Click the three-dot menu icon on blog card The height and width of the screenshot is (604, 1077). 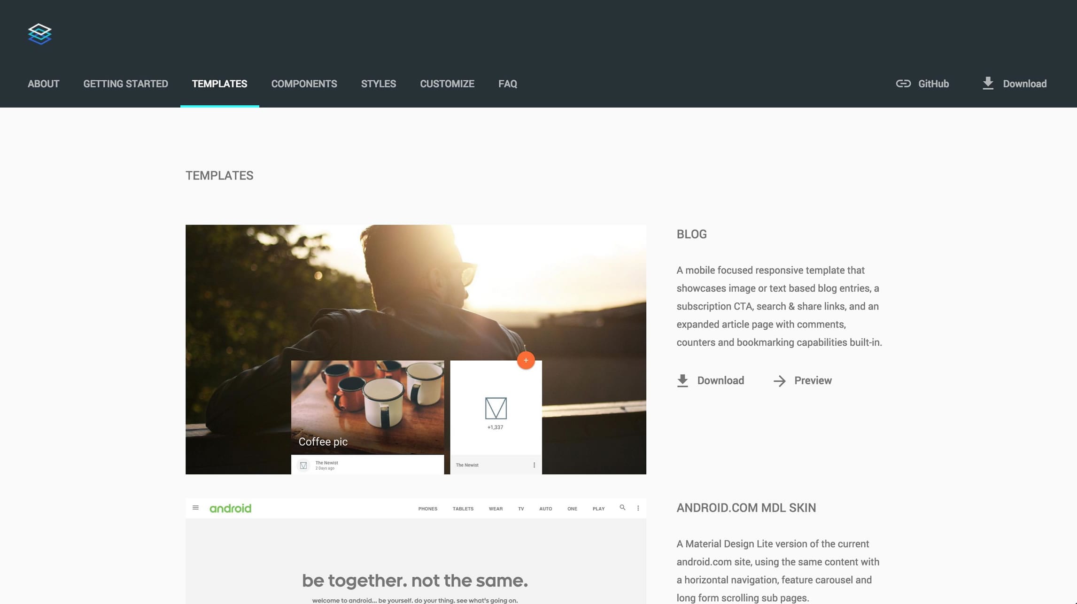534,465
